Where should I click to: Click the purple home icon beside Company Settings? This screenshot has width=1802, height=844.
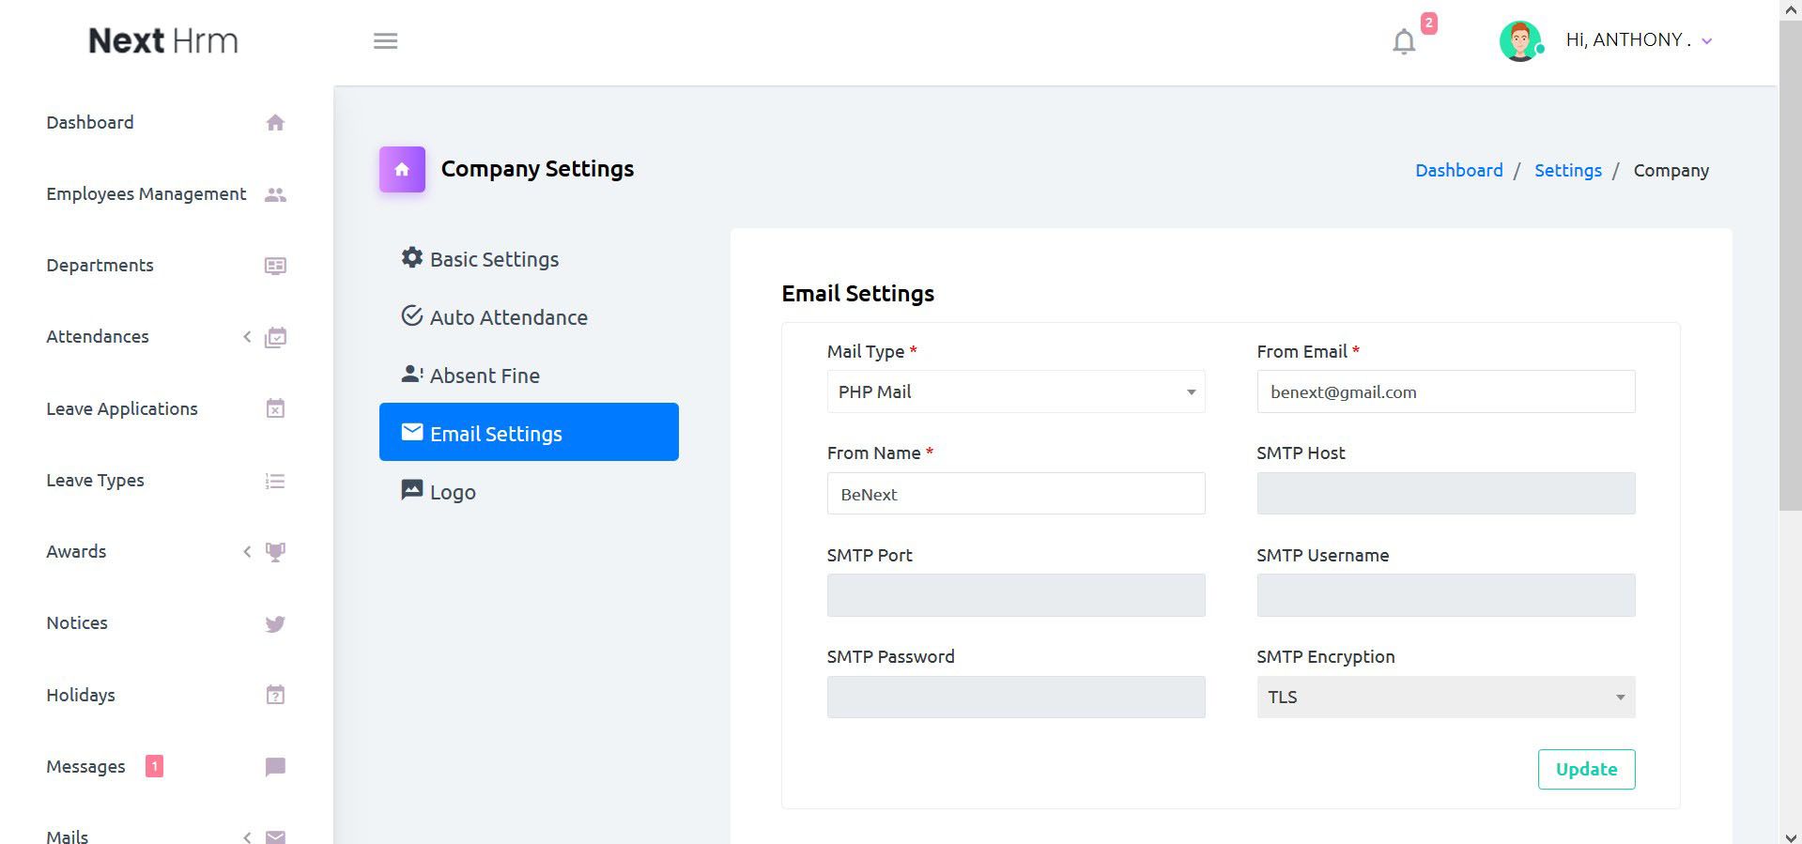(x=402, y=170)
